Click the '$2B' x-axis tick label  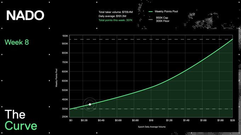tap(232, 121)
